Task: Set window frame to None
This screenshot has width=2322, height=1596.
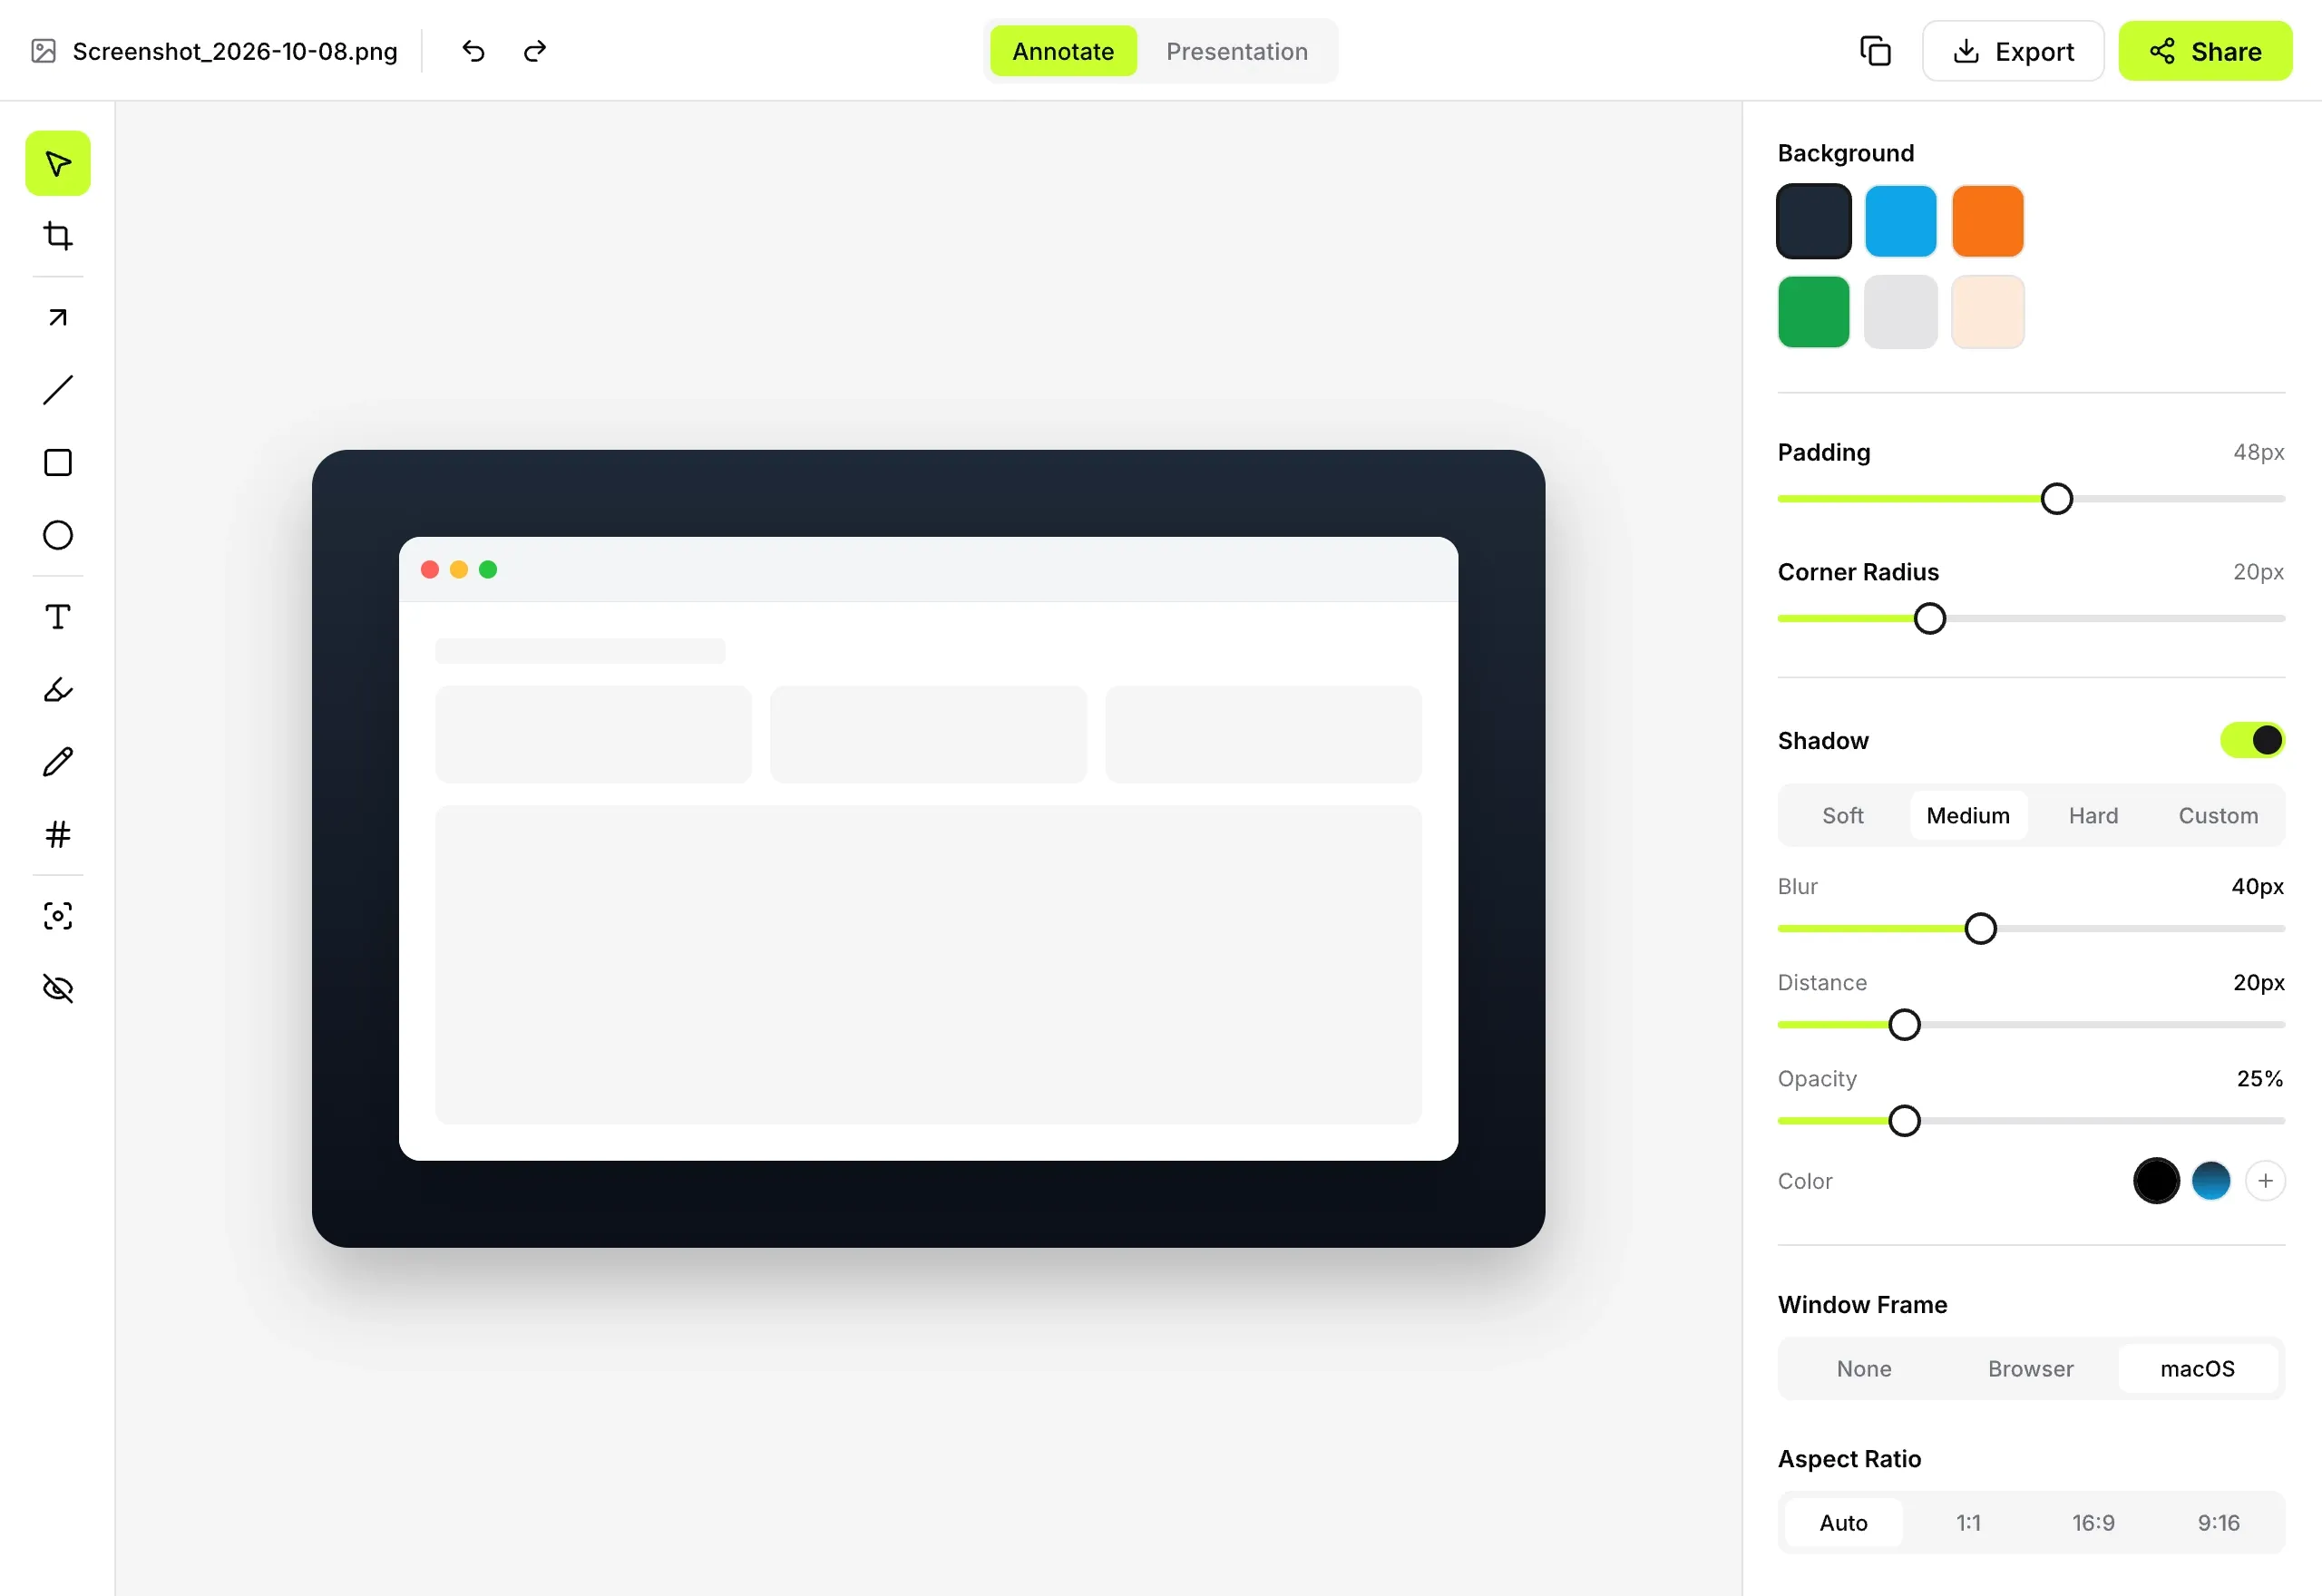Action: [x=1864, y=1369]
